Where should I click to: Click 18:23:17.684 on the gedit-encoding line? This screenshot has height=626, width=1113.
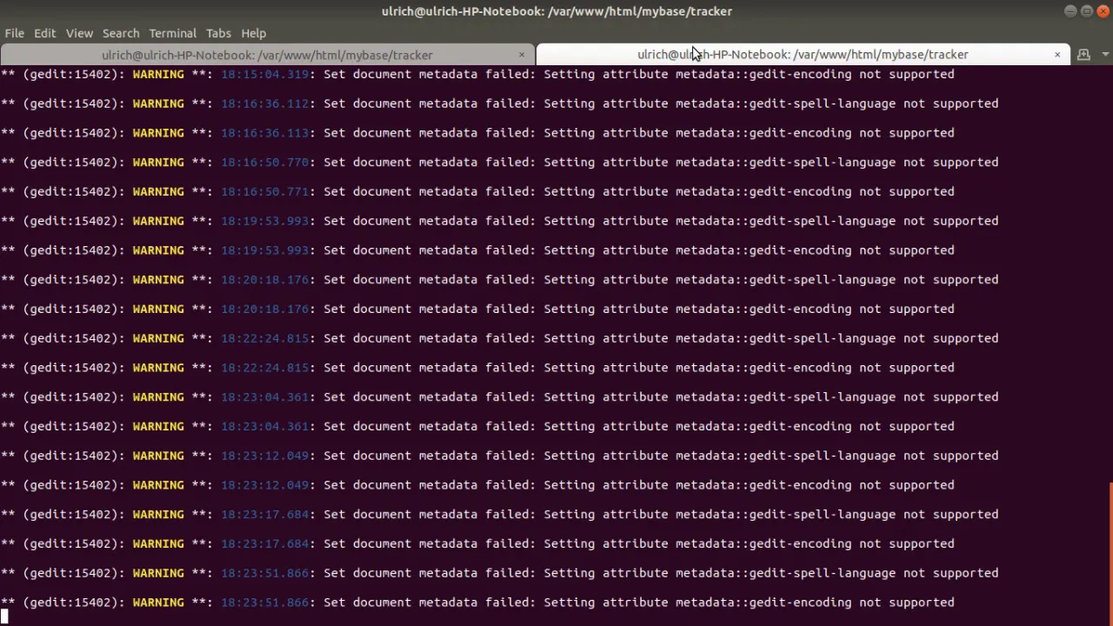tap(265, 543)
